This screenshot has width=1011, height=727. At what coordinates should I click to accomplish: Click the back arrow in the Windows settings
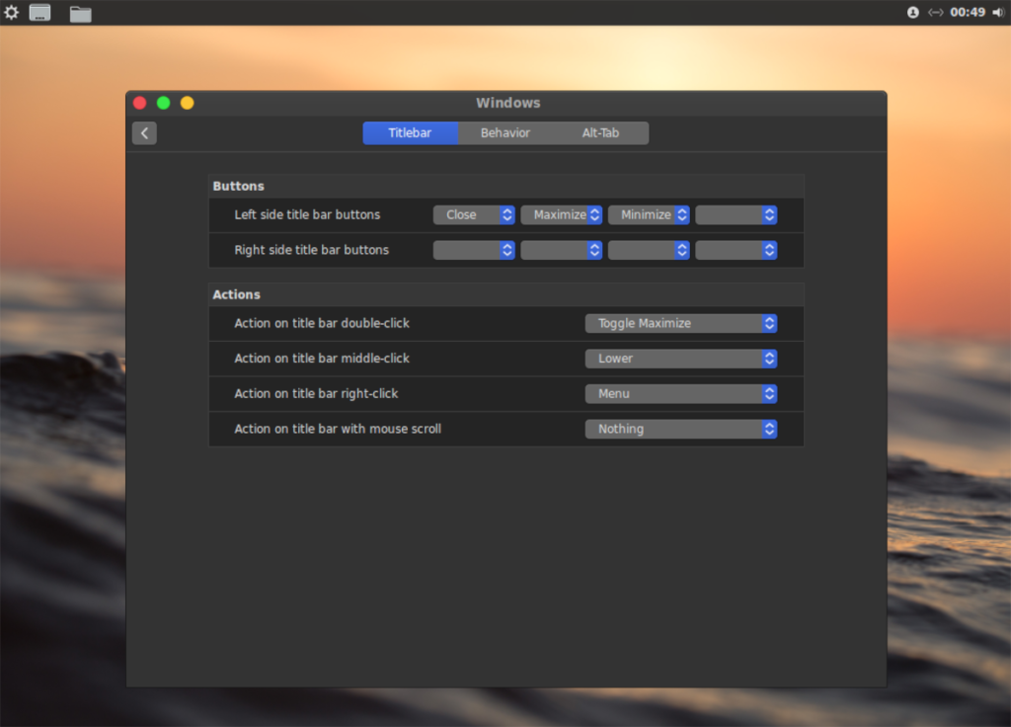(x=144, y=132)
